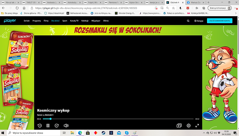Open Microsoft Store from taskbar
This screenshot has width=239, height=136.
click(88, 133)
